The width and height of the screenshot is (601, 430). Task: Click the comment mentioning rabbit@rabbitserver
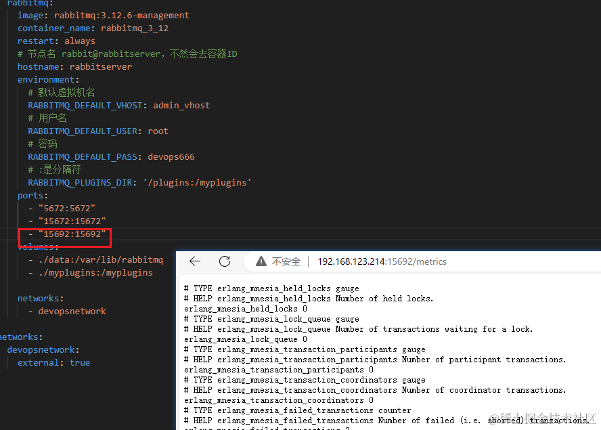(127, 54)
